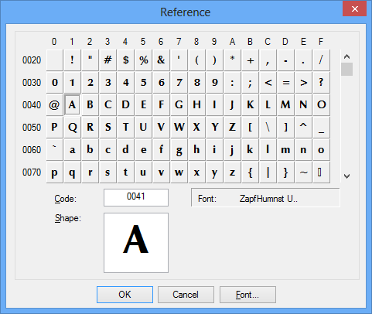Select the uppercase P cell

(x=54, y=127)
